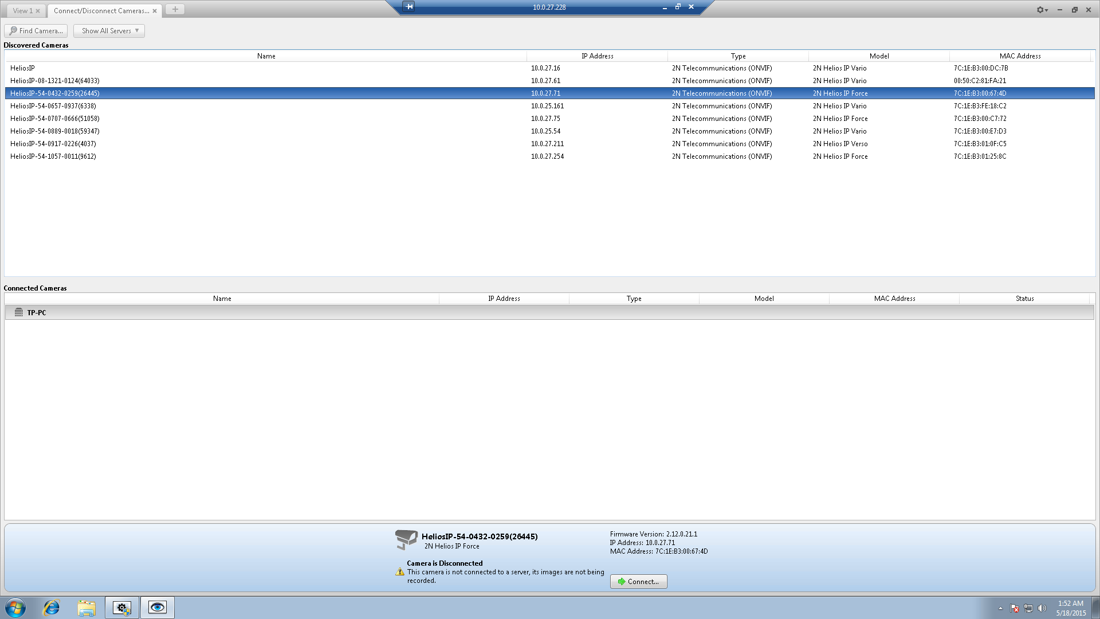The image size is (1100, 619).
Task: Close the Connect/Disconnect Cameras tab
Action: click(155, 11)
